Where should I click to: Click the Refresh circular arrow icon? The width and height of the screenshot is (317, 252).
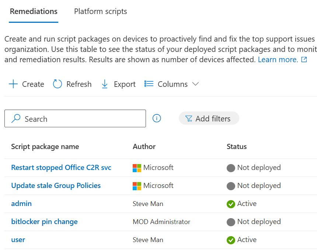tap(58, 84)
